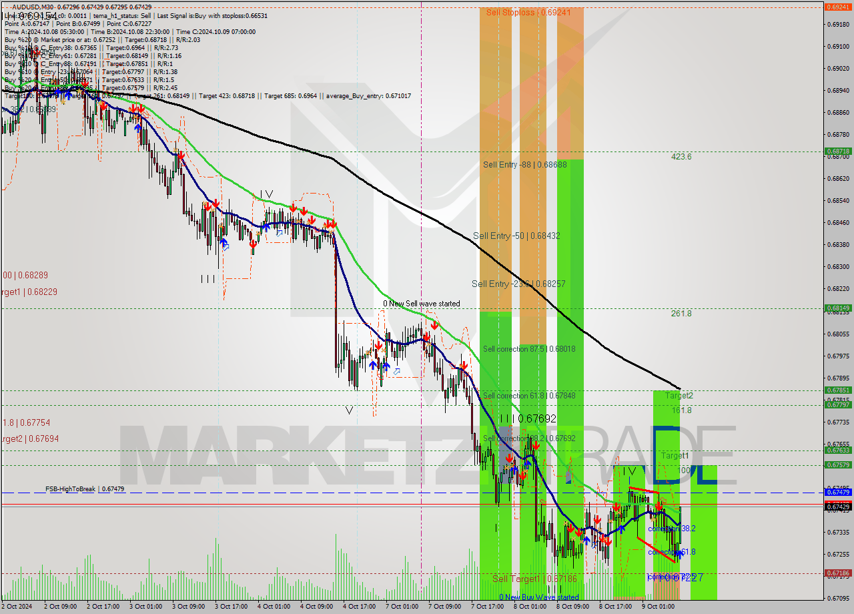The height and width of the screenshot is (614, 854).
Task: Click the 'correction 38.2' blue label
Action: (x=672, y=528)
